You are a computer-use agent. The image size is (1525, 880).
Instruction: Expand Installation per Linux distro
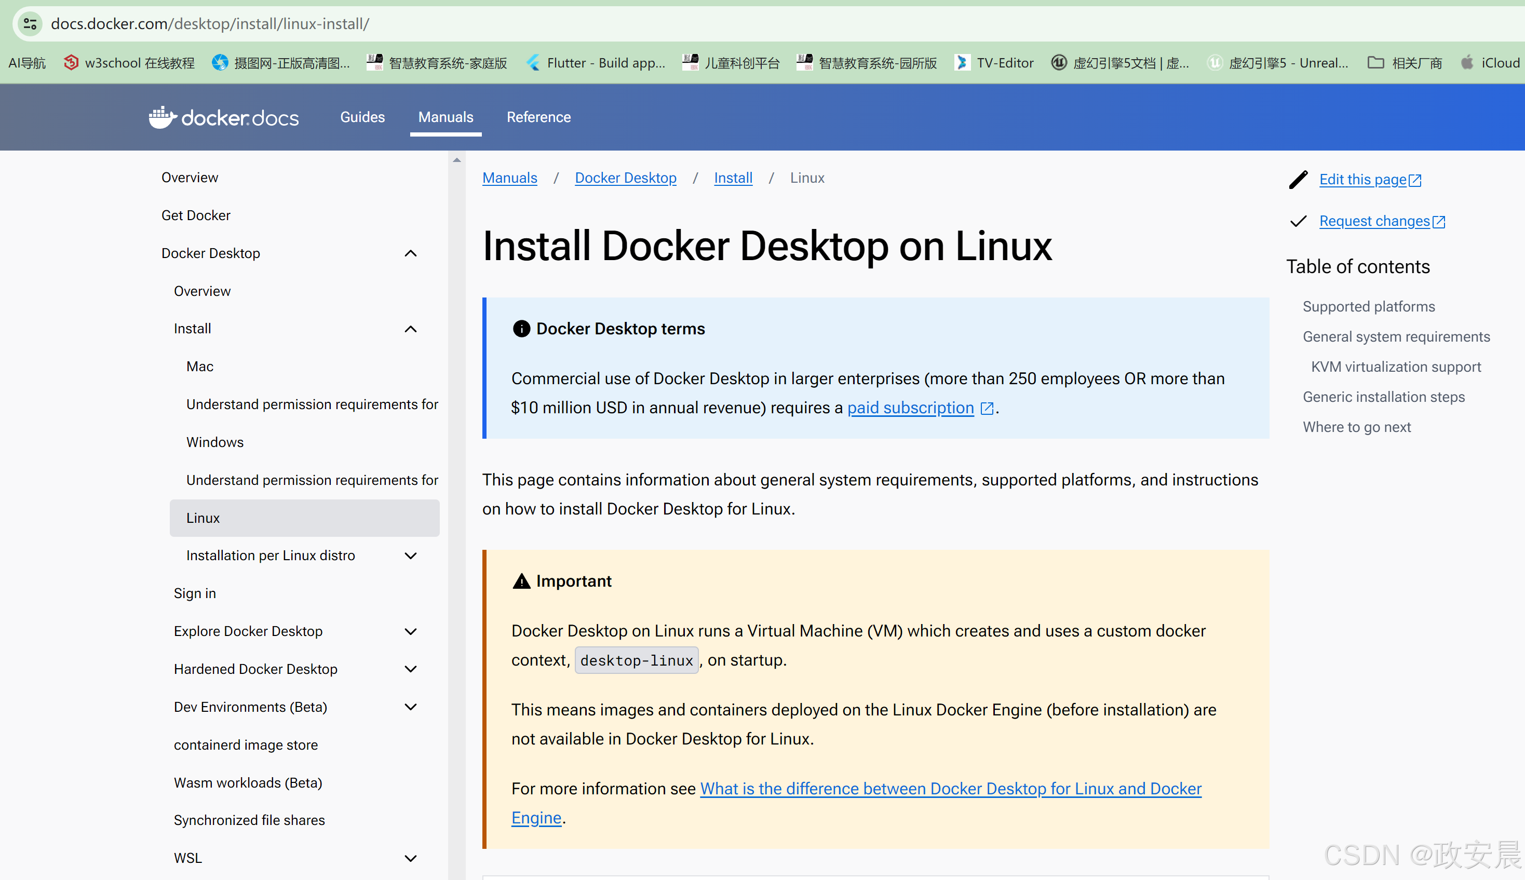click(410, 556)
